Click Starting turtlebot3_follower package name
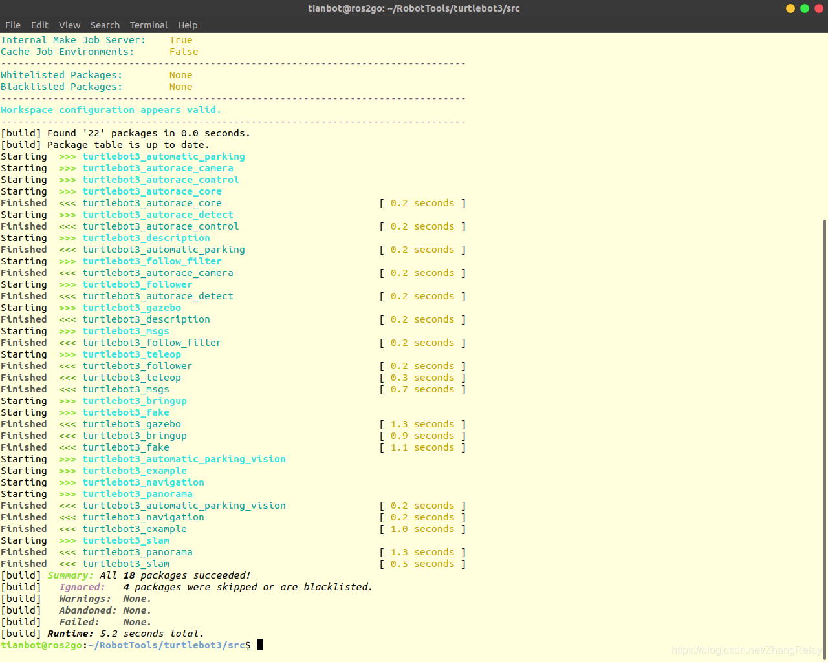 (137, 284)
